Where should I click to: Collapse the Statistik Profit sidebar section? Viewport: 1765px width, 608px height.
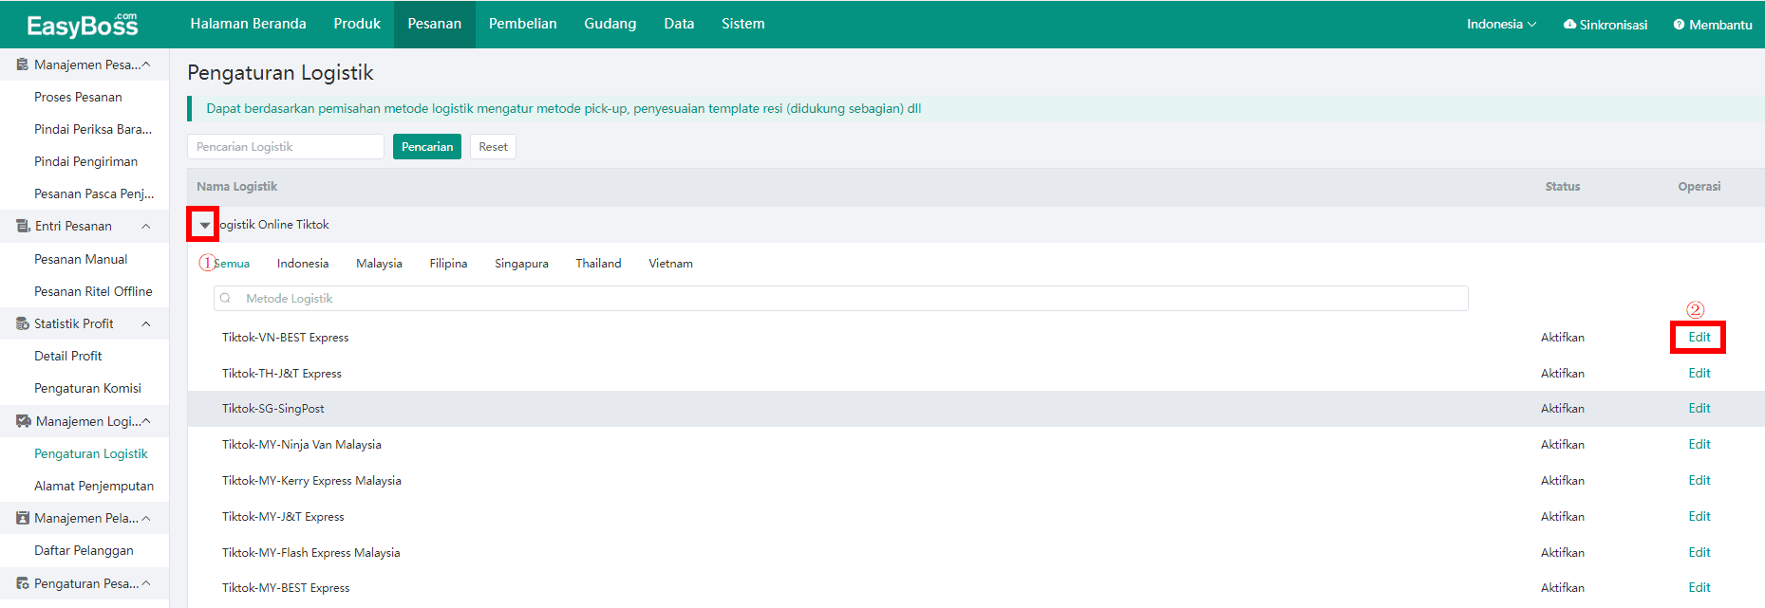(146, 323)
